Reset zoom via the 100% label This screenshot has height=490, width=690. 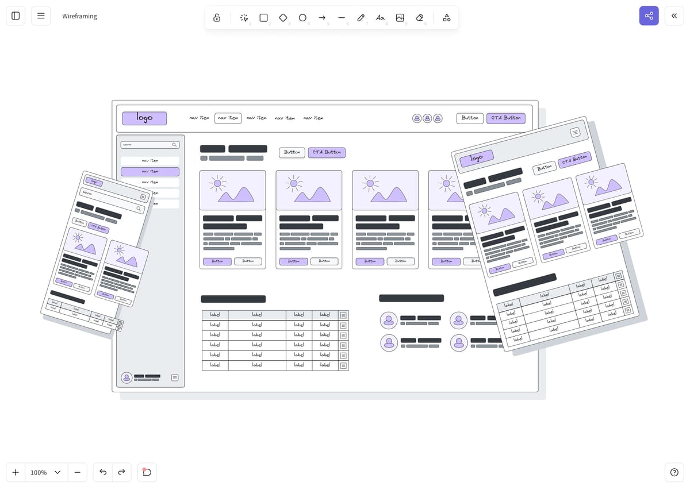point(39,472)
